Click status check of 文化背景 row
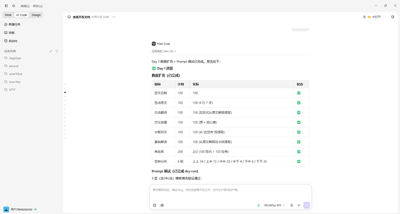400x214 pixels. pyautogui.click(x=299, y=122)
